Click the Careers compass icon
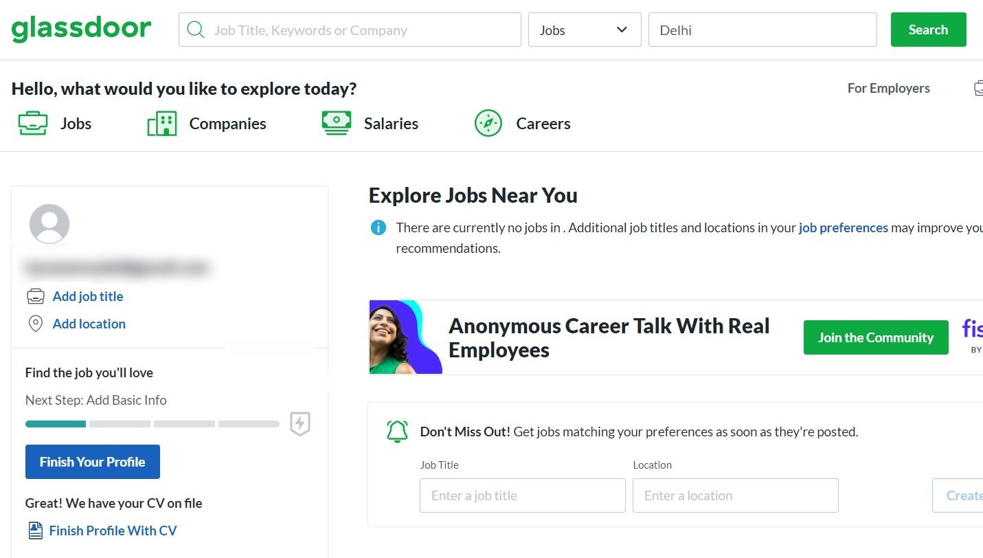 (488, 123)
